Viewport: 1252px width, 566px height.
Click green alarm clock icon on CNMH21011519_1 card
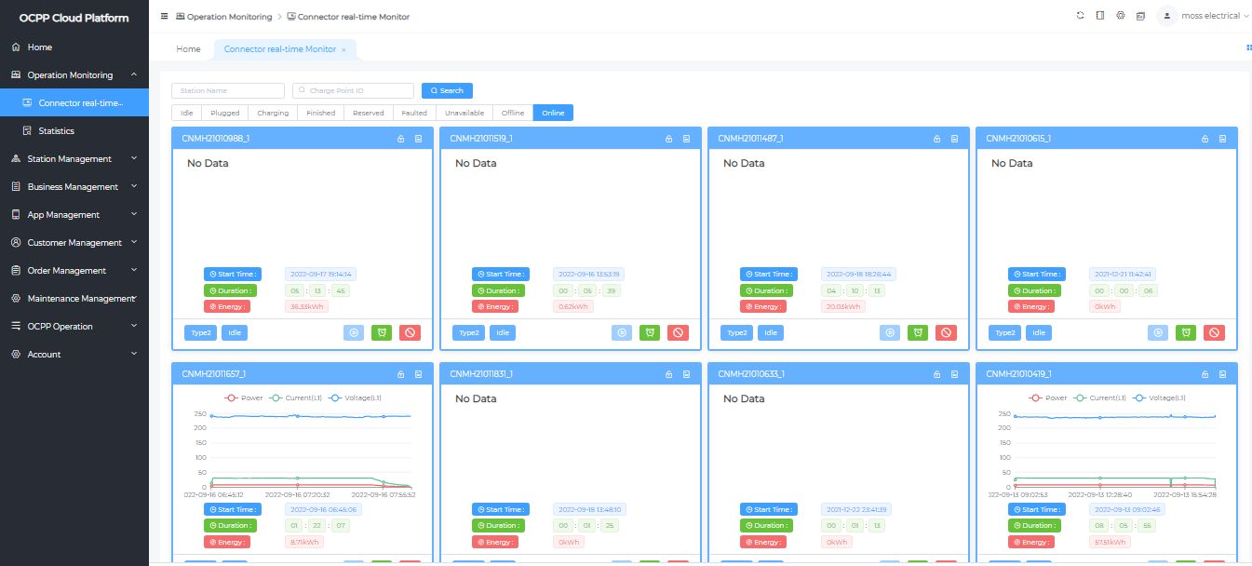650,332
